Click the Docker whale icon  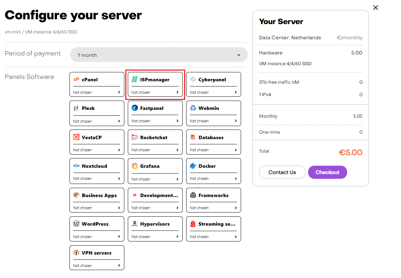[193, 166]
